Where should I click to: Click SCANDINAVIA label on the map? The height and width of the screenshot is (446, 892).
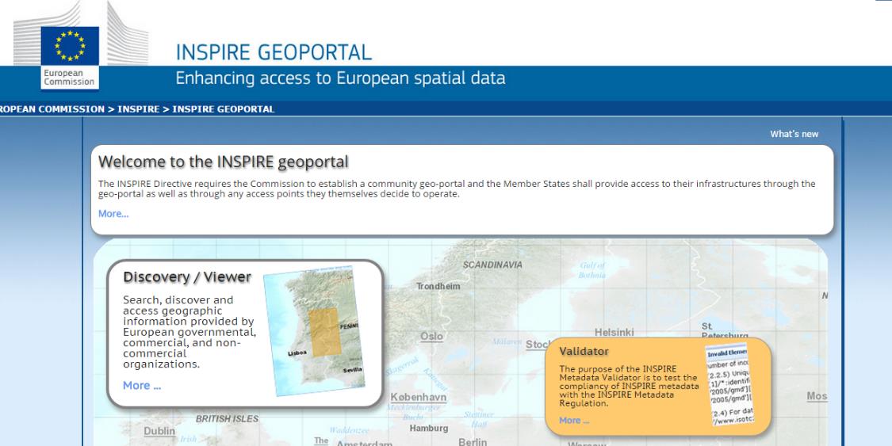[492, 265]
